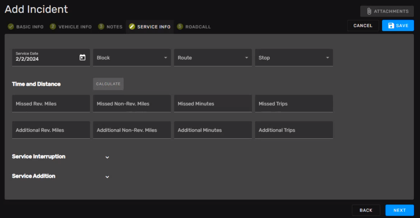Cancel adding the incident
This screenshot has height=218, width=420.
click(x=363, y=26)
